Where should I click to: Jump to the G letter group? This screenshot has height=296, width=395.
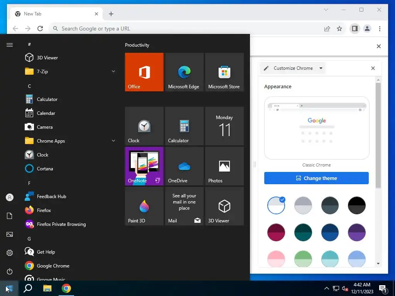click(x=29, y=239)
